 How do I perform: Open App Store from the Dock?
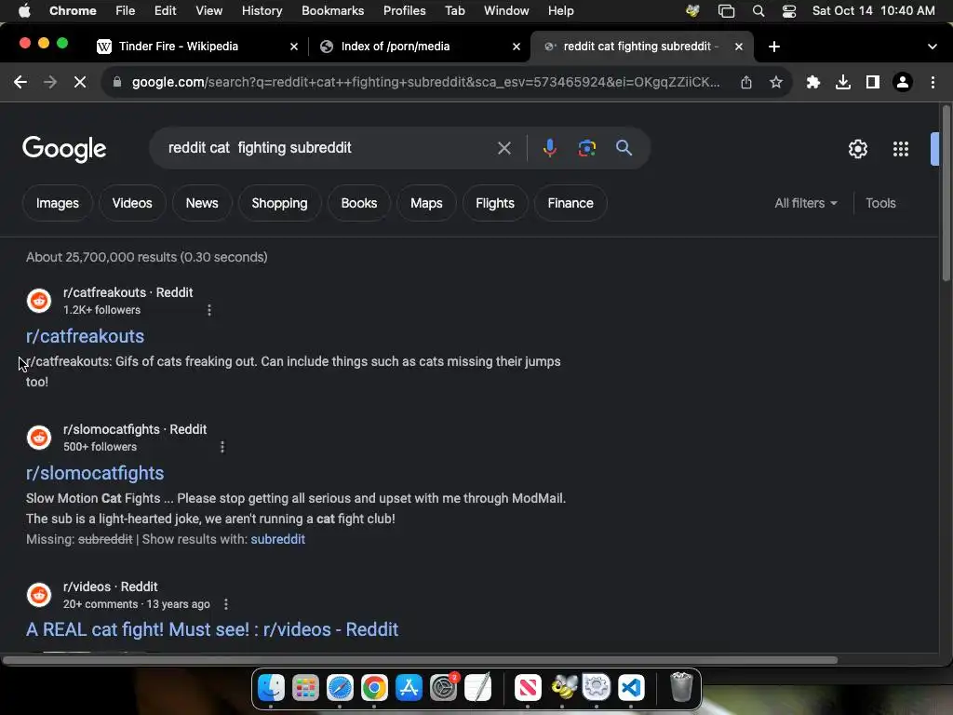click(409, 688)
